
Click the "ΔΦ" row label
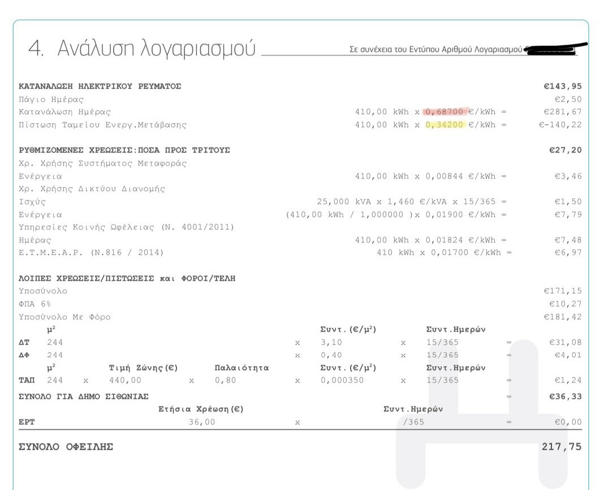tap(24, 355)
